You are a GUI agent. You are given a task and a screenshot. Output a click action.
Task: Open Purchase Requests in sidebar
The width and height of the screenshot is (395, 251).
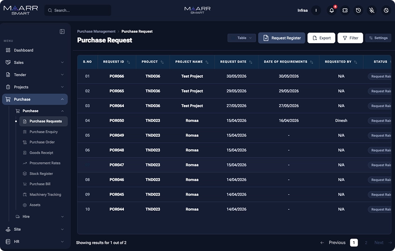43,121
